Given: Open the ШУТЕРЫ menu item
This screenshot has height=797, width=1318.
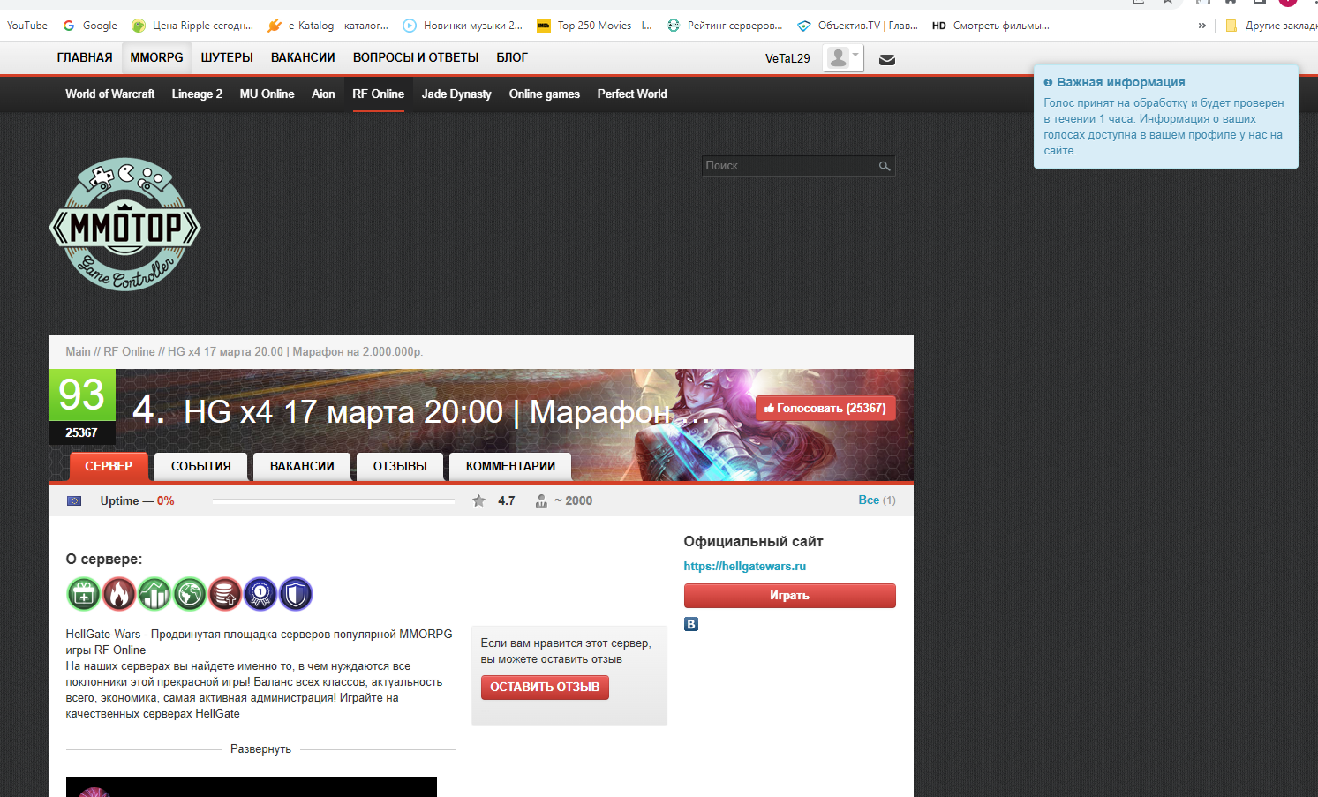Looking at the screenshot, I should 227,57.
